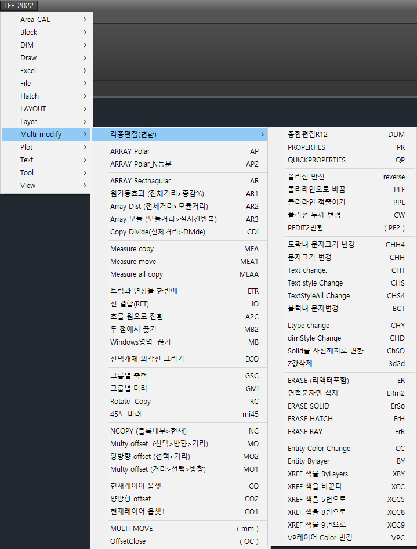This screenshot has height=549, width=417.
Task: Select 45도 미러 (mi45)
Action: coord(179,414)
